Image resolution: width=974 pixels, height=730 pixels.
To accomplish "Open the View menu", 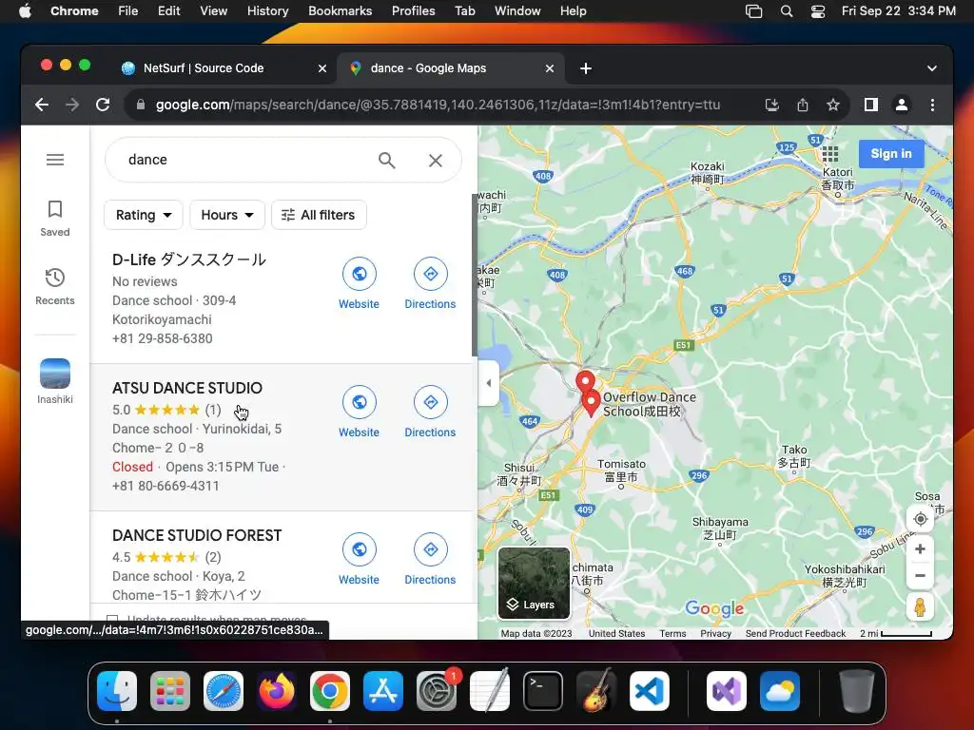I will coord(213,11).
